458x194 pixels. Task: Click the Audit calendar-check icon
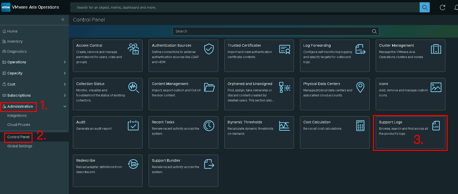click(133, 125)
